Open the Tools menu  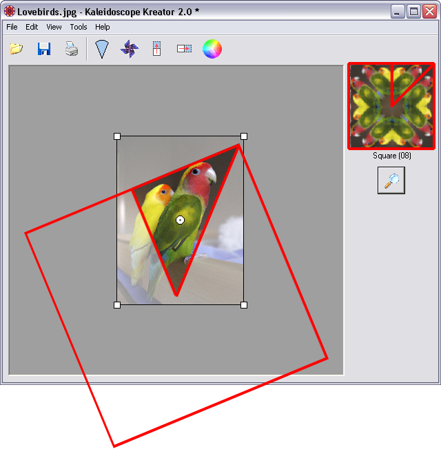pyautogui.click(x=79, y=27)
